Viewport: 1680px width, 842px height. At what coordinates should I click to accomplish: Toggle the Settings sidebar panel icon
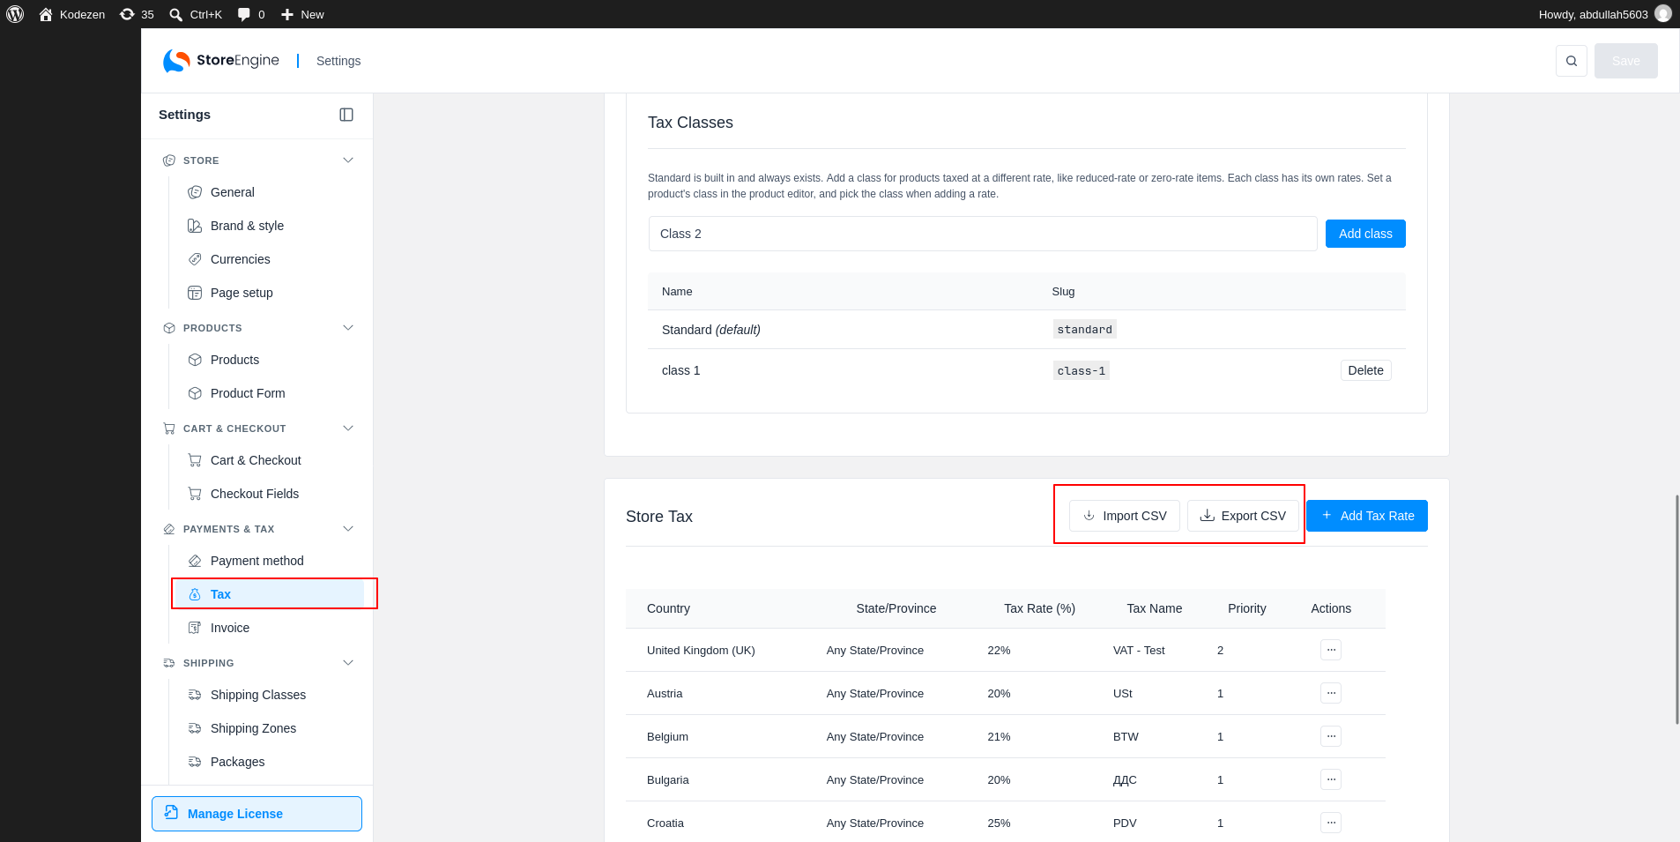[346, 115]
